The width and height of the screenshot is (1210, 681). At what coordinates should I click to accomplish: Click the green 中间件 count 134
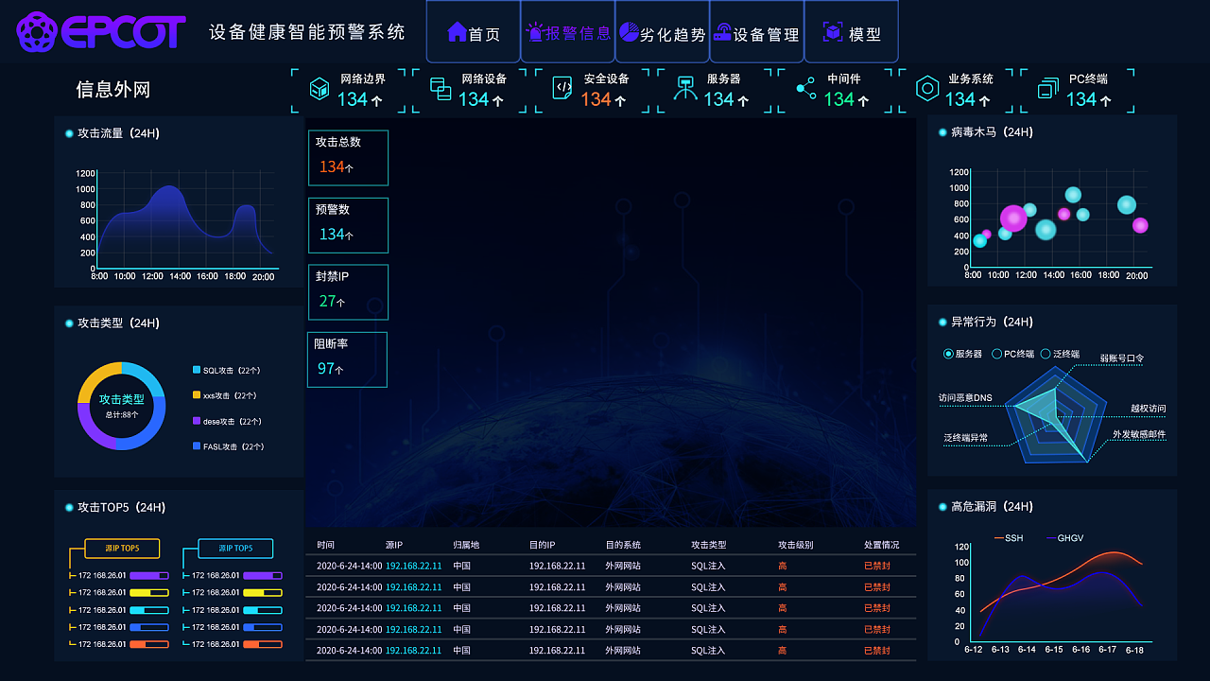click(838, 99)
